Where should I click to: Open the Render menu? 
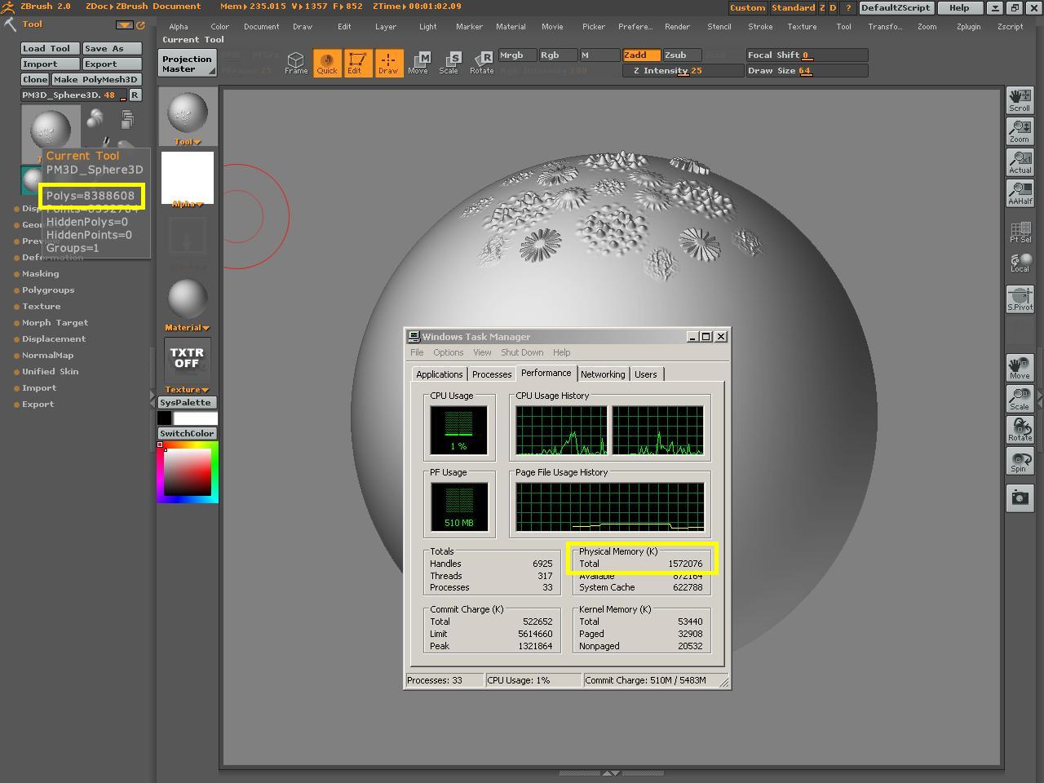pos(677,27)
